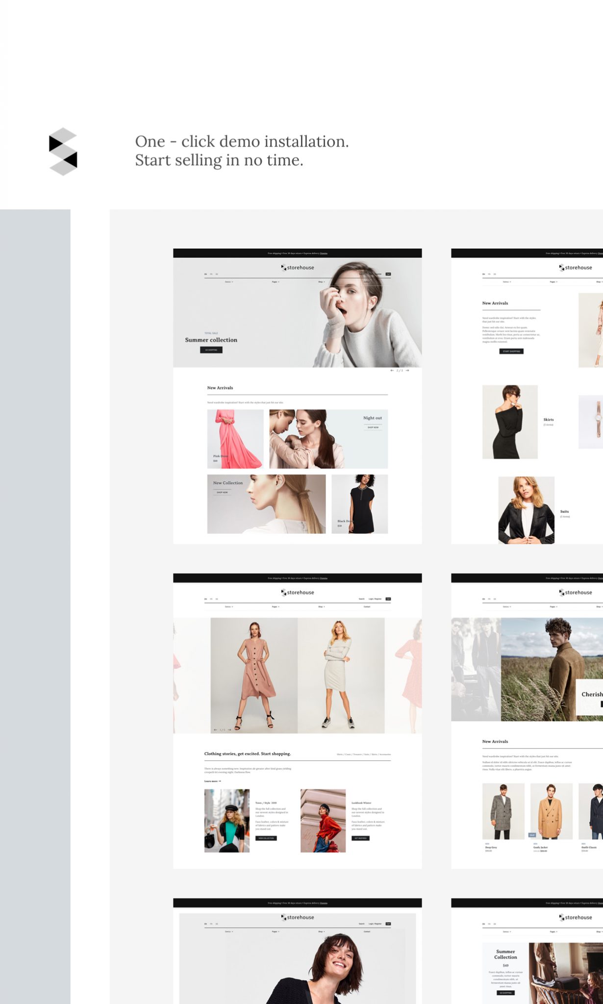Open Shop dropdown in Summer collection hero demo
Viewport: 603px width, 1004px height.
321,282
